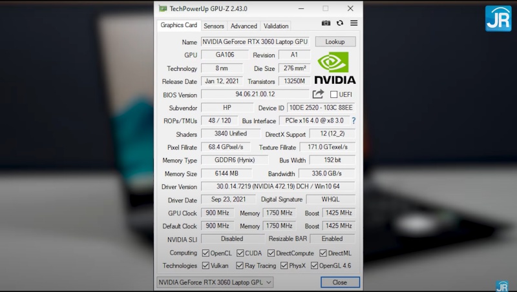This screenshot has width=517, height=292.
Task: Open the Validation tab
Action: pos(276,26)
